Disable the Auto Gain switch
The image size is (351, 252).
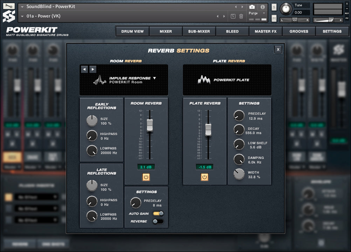coord(158,213)
